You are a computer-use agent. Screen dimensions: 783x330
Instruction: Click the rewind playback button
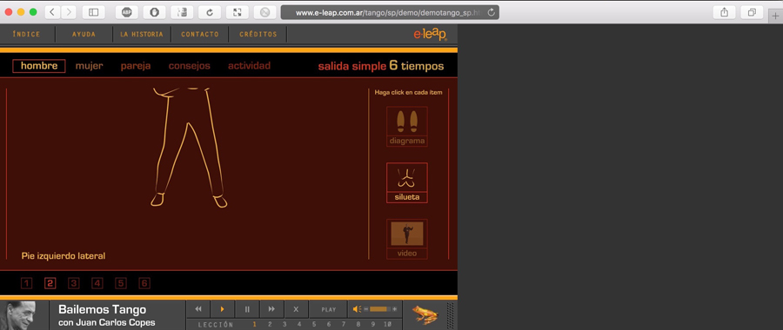pyautogui.click(x=198, y=309)
